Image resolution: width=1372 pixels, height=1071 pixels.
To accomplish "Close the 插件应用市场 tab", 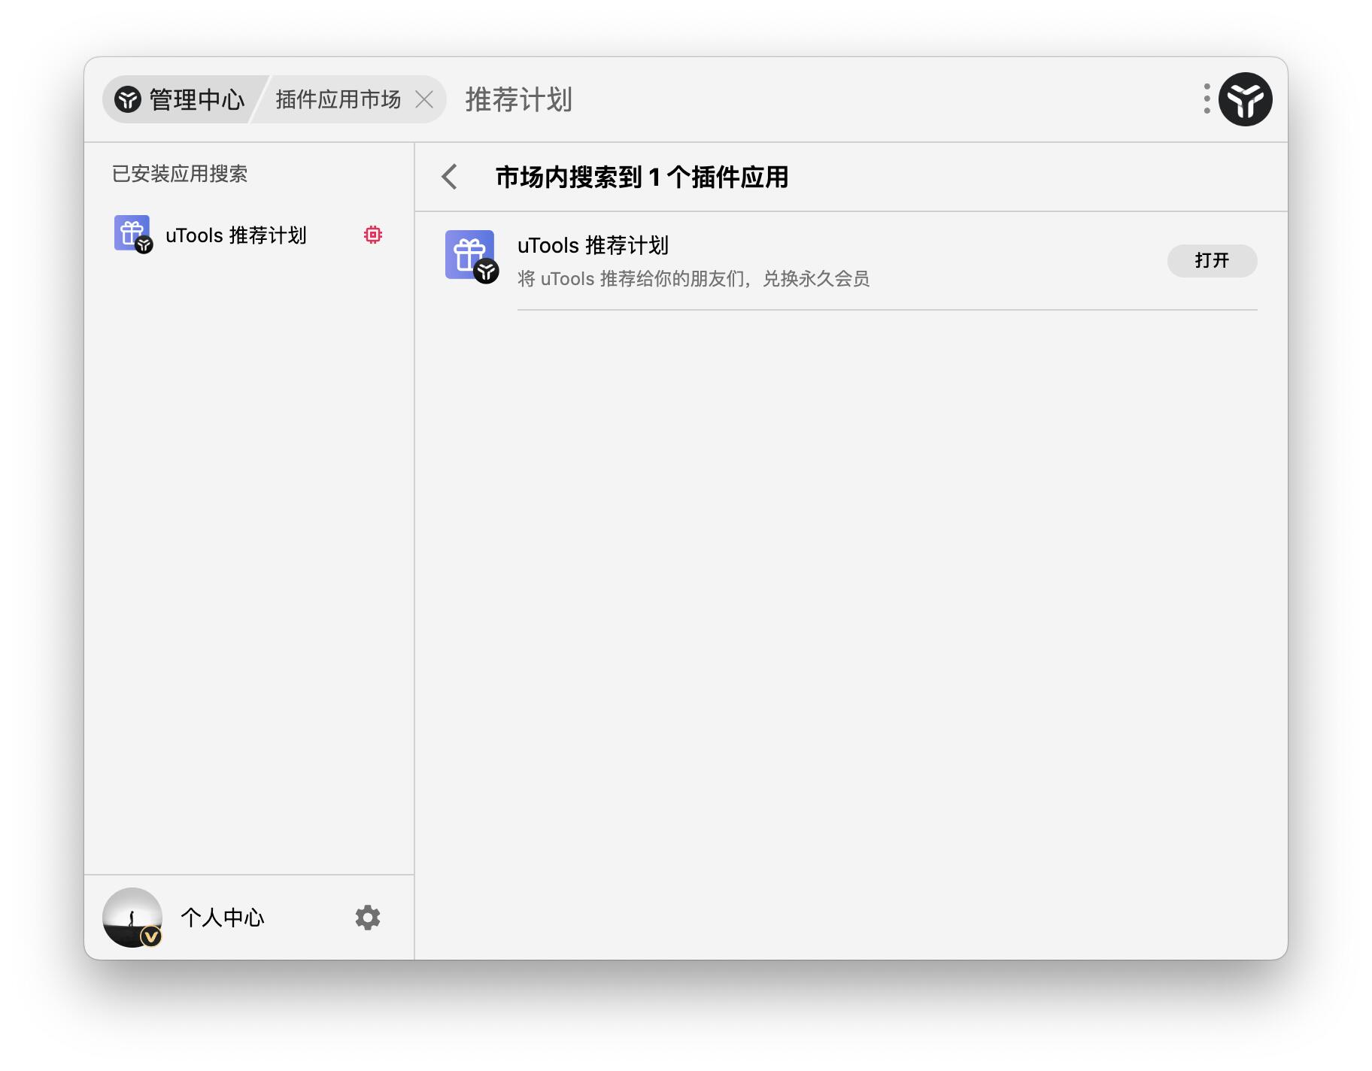I will 424,99.
